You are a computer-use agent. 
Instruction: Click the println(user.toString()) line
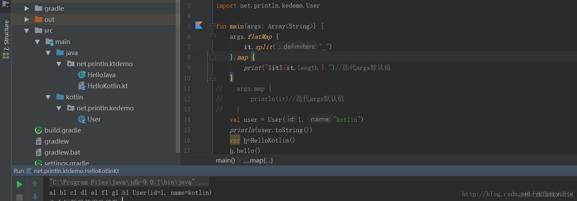[271, 130]
